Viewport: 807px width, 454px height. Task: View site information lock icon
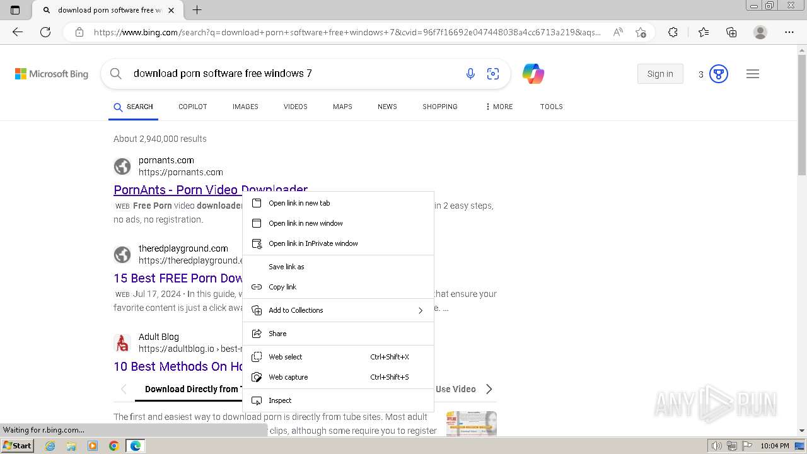click(x=79, y=32)
